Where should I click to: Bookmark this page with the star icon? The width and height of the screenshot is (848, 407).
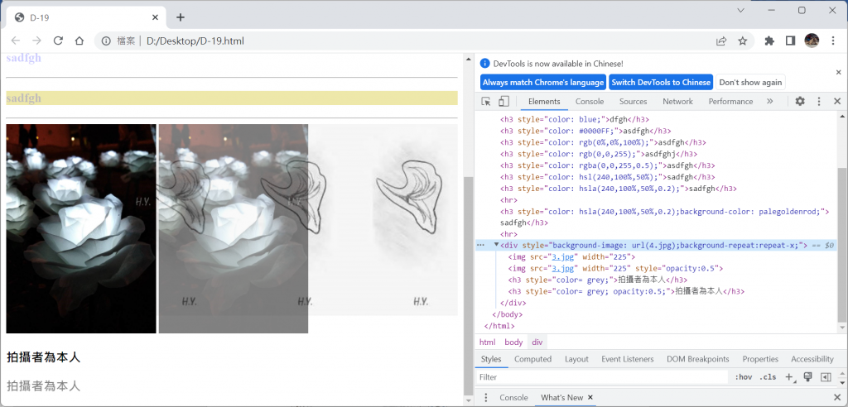click(743, 41)
